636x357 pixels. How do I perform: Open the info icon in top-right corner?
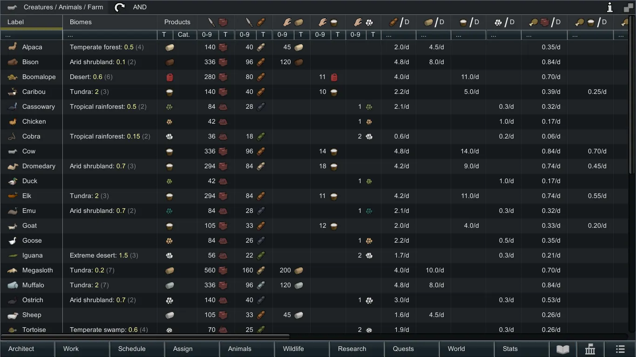(609, 7)
